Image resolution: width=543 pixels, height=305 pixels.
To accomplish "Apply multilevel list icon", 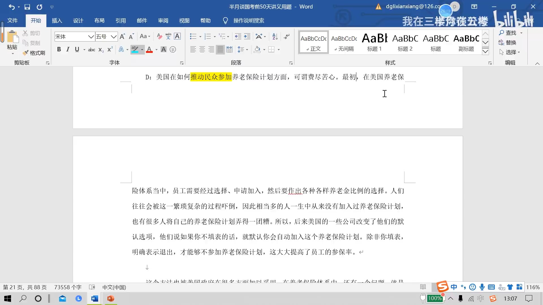I will tap(222, 36).
